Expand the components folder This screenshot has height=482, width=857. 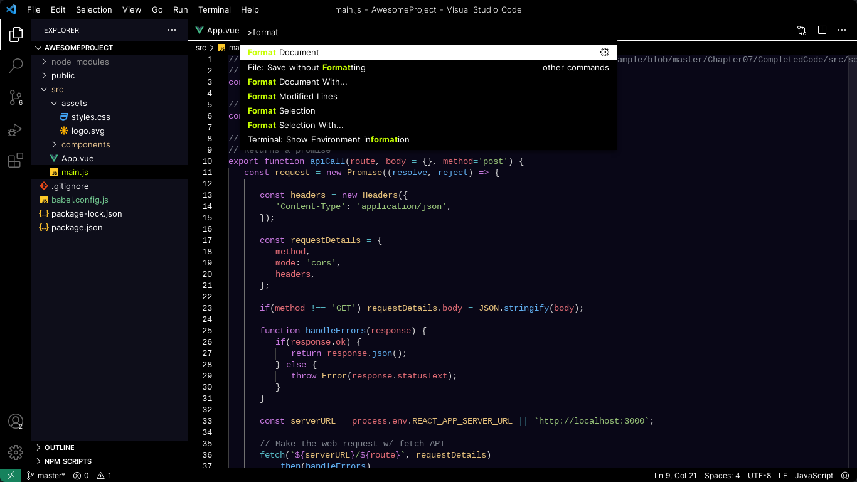click(x=109, y=144)
